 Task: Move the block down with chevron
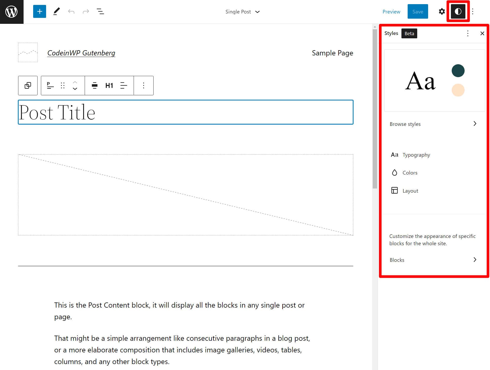[75, 89]
